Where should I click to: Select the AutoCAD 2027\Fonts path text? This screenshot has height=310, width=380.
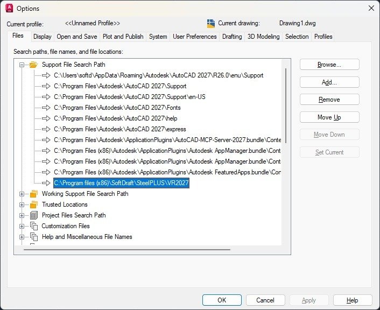(x=117, y=108)
